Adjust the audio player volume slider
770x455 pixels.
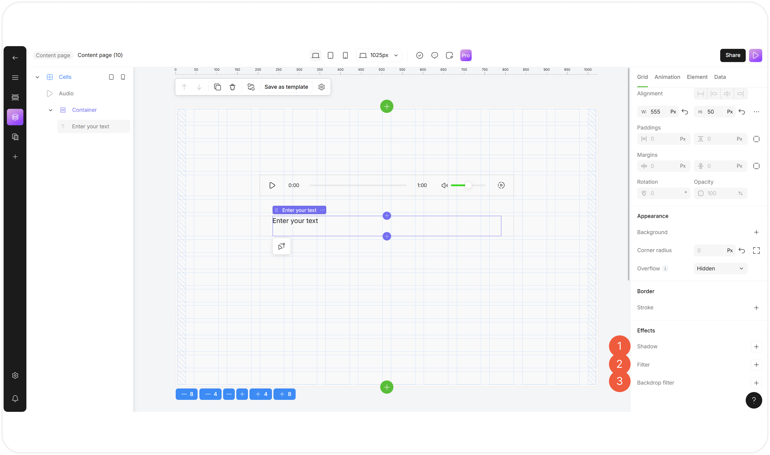point(468,186)
